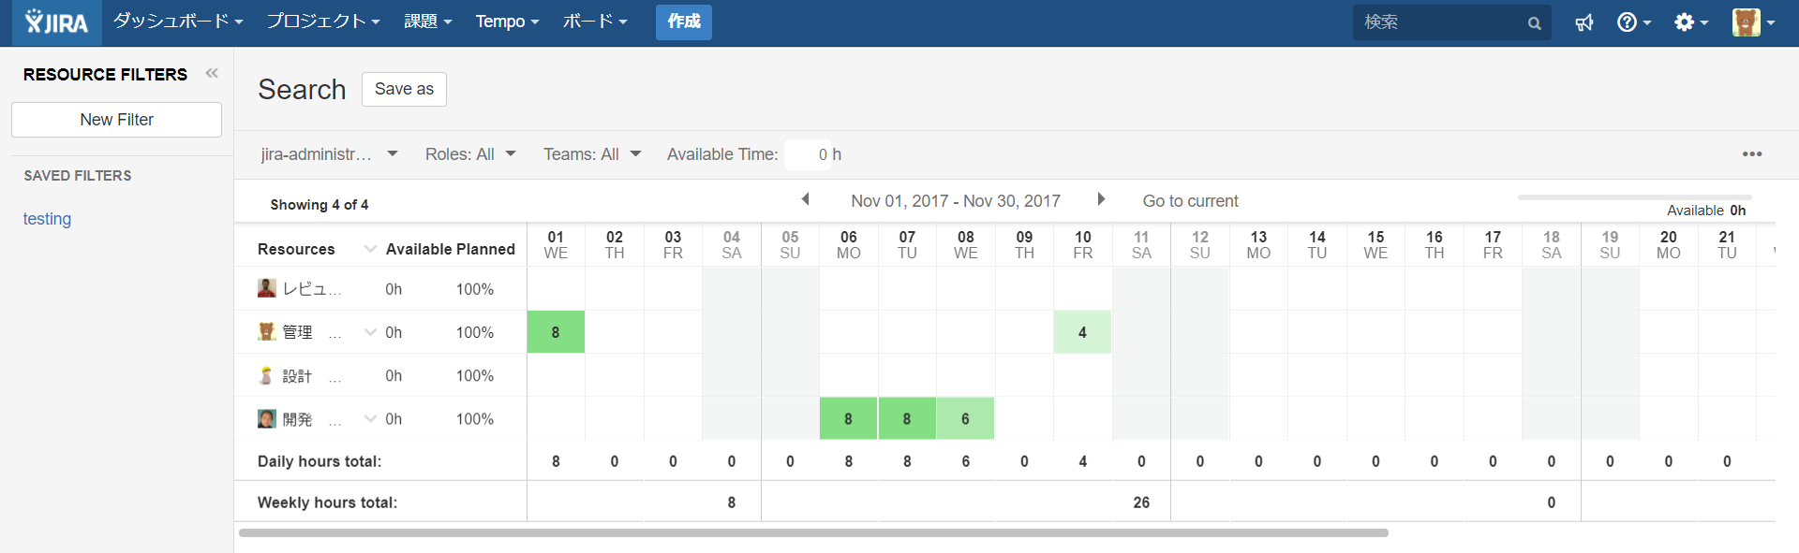Go to next month arrow
Image resolution: width=1799 pixels, height=553 pixels.
1101,199
